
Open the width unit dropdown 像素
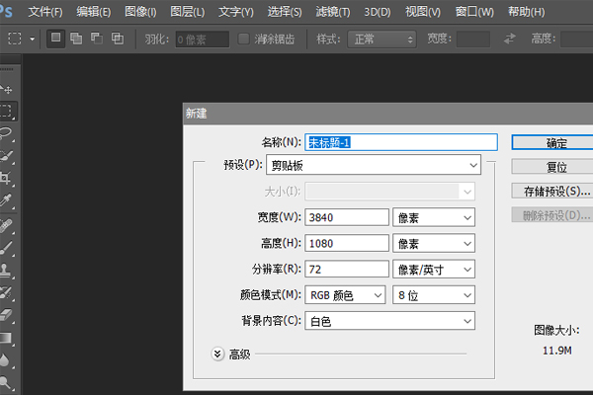434,217
